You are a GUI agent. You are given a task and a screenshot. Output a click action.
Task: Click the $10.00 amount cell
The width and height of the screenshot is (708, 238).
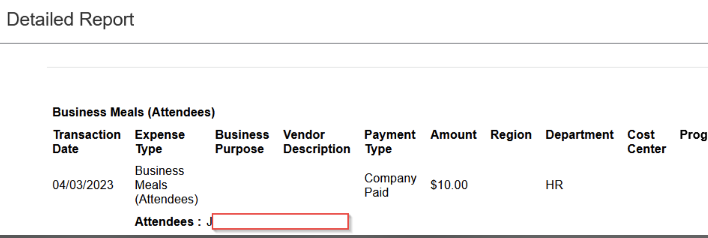[x=449, y=185]
